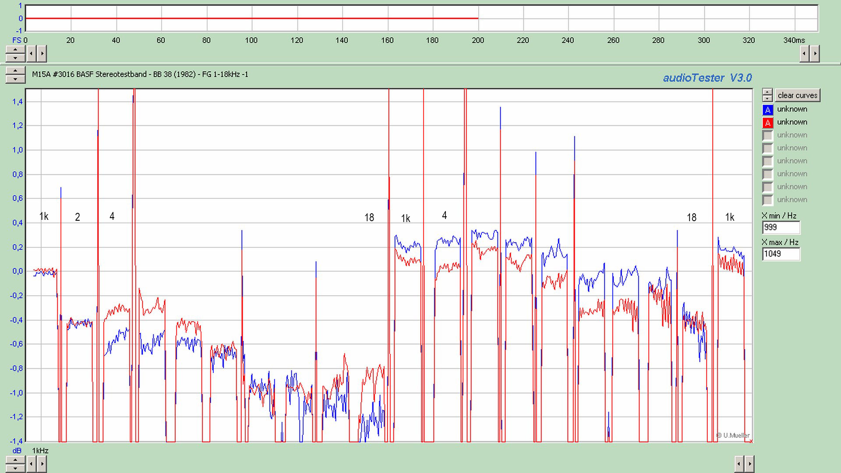The height and width of the screenshot is (473, 841).
Task: Enable the third curve slot checkbox
Action: (x=767, y=135)
